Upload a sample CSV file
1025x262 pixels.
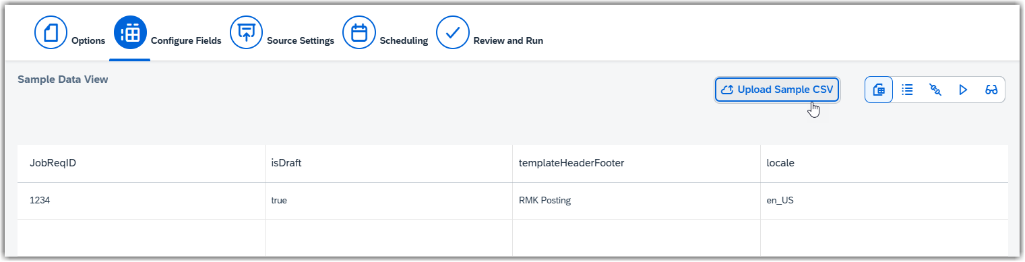777,90
